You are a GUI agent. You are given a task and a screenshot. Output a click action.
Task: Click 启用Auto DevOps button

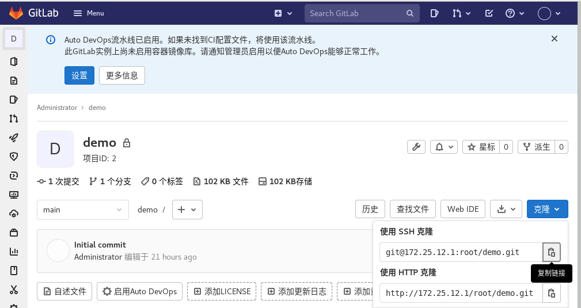(140, 291)
